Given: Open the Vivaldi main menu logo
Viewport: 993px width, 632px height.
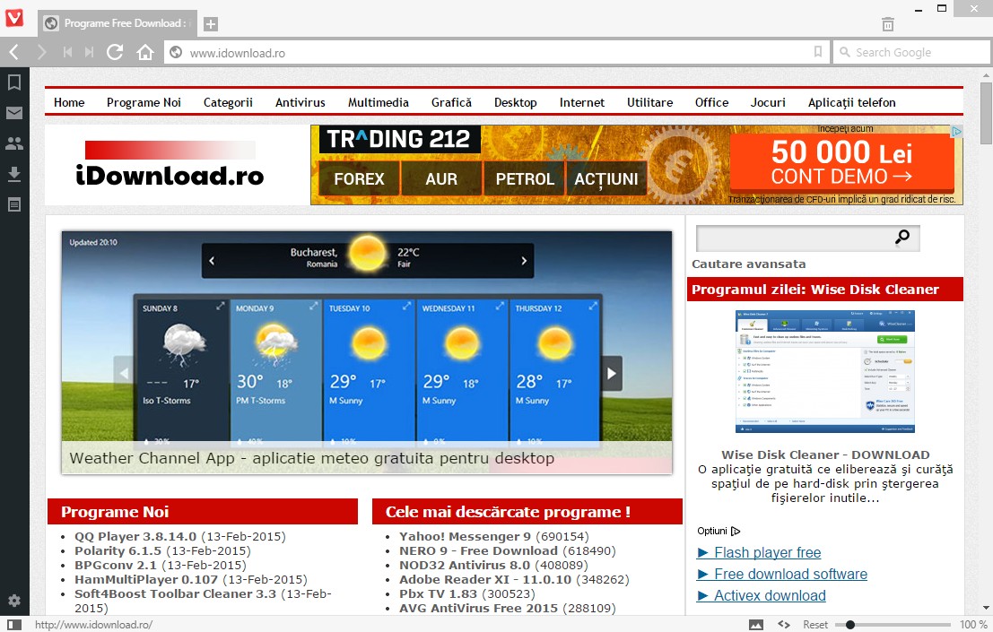Looking at the screenshot, I should tap(14, 18).
